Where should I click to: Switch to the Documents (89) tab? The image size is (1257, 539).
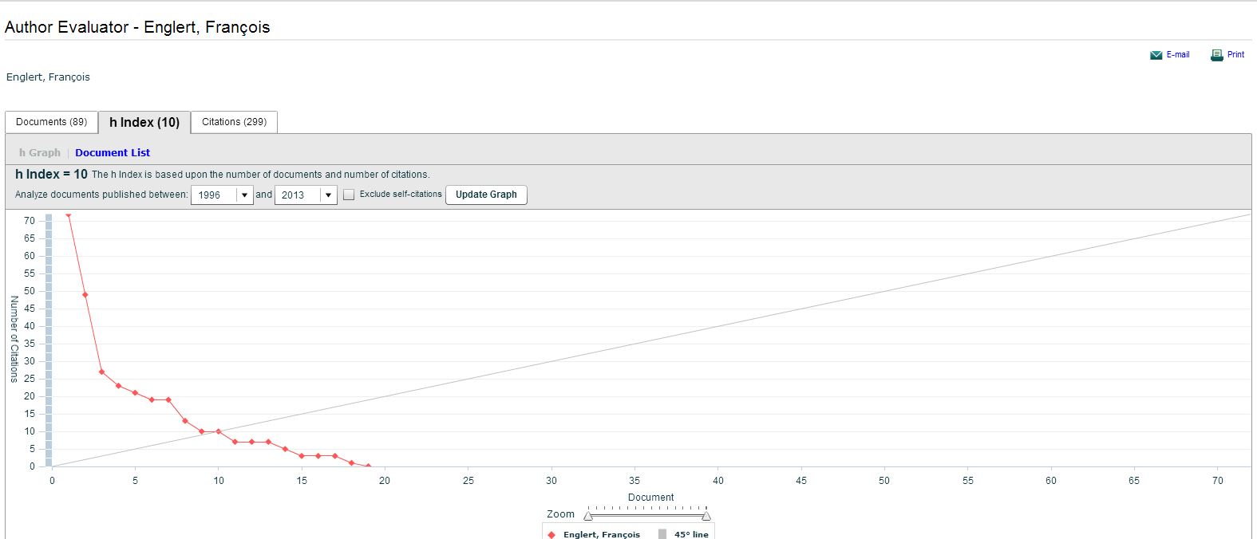click(52, 122)
